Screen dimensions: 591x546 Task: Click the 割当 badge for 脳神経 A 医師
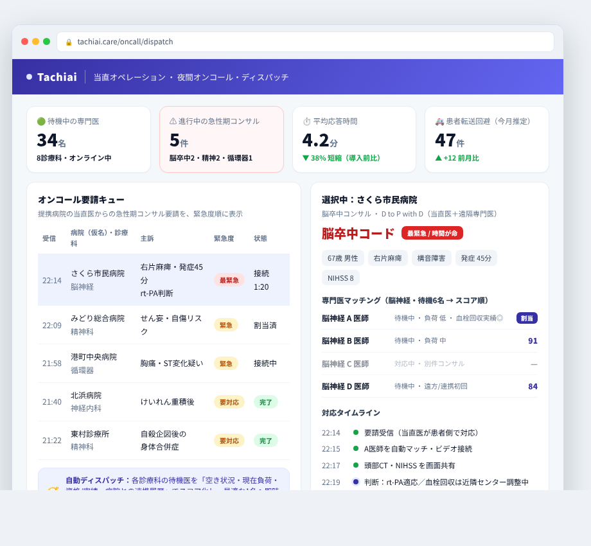527,319
